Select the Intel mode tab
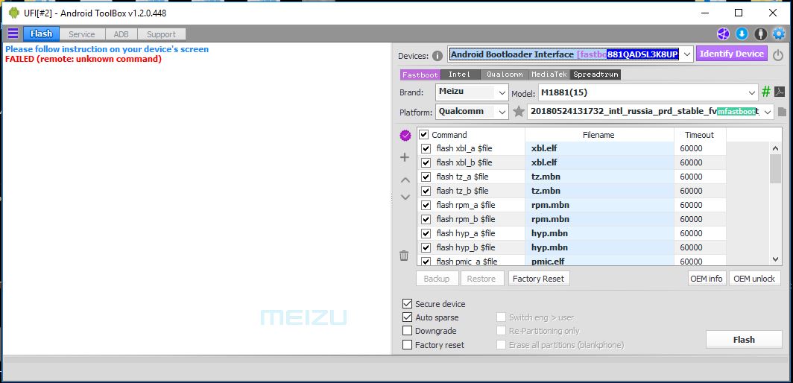Image resolution: width=793 pixels, height=383 pixels. click(459, 75)
